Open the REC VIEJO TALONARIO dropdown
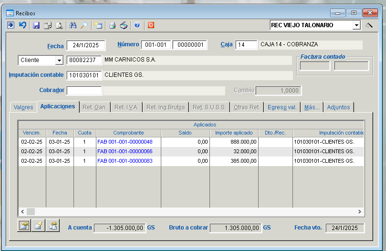This screenshot has width=386, height=251. click(356, 25)
